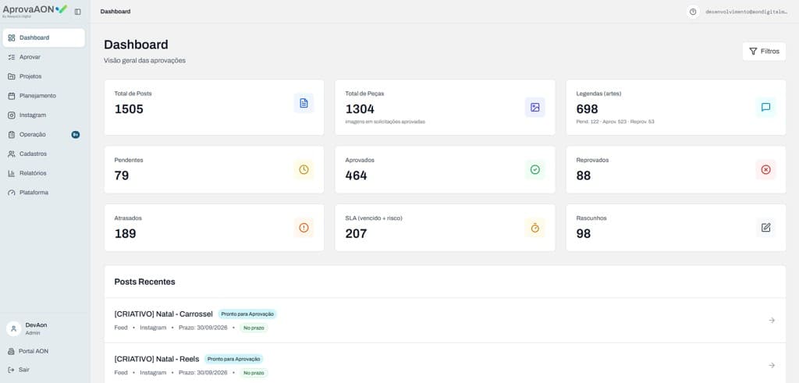Click the Legendas Pend/Aprov/Reprov breakdown text
The width and height of the screenshot is (799, 383).
coord(615,122)
